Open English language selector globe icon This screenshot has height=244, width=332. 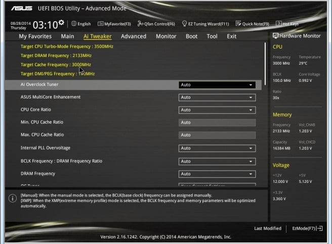click(74, 24)
